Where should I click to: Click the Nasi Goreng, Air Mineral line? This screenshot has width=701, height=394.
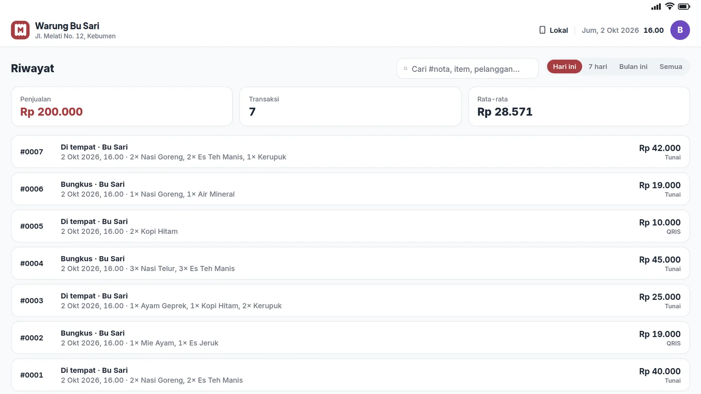[x=148, y=194]
